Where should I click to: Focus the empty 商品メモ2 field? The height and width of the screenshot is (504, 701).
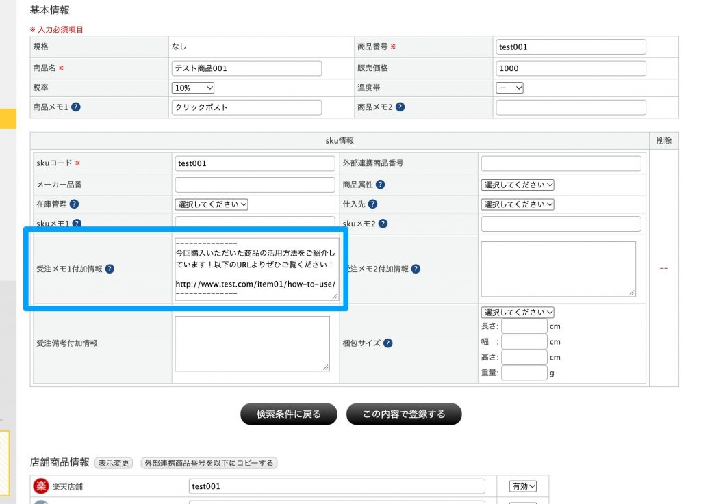click(x=570, y=107)
